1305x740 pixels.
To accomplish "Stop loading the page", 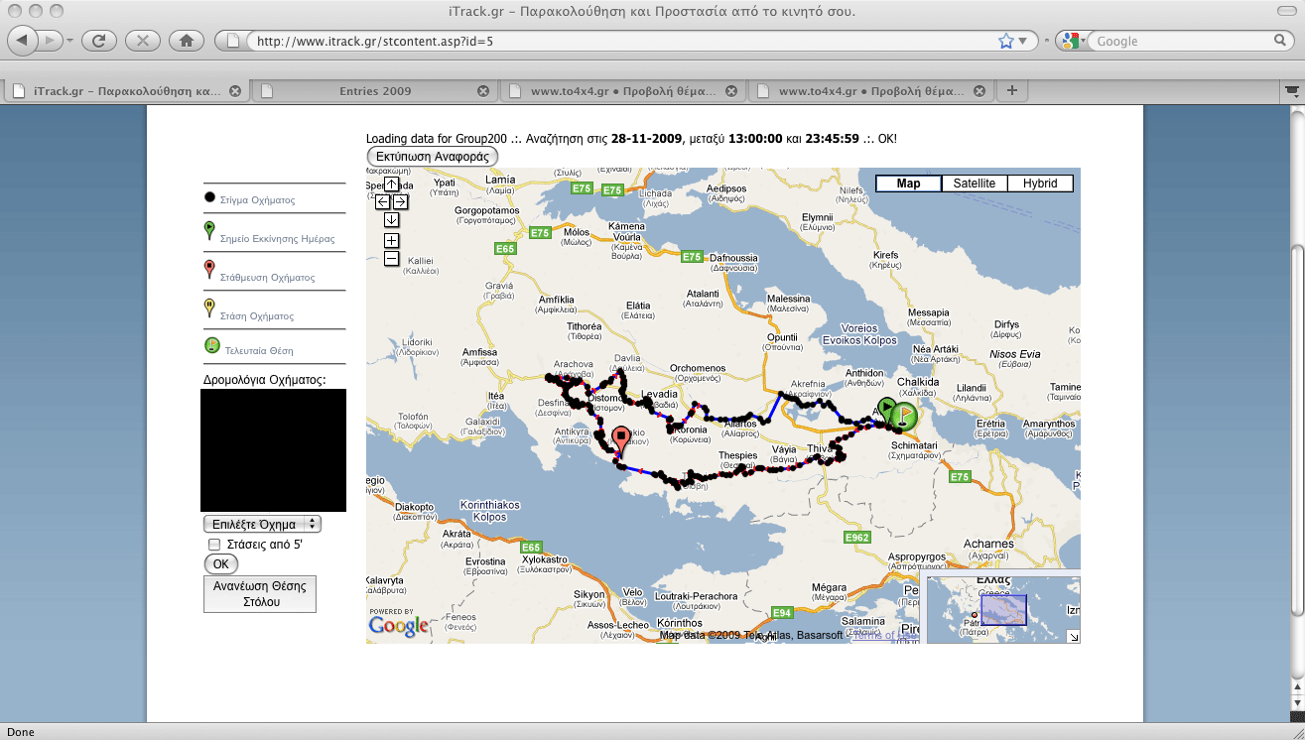I will pos(143,41).
